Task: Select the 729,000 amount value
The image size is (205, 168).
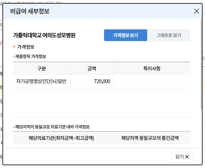Action: [102, 82]
